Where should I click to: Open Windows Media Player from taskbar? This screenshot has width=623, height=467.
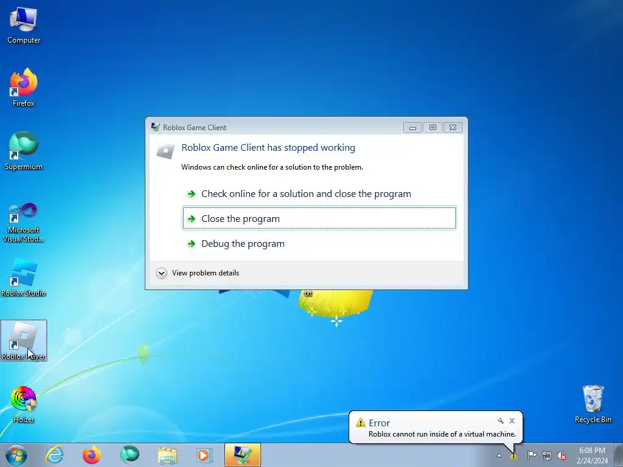pyautogui.click(x=204, y=455)
